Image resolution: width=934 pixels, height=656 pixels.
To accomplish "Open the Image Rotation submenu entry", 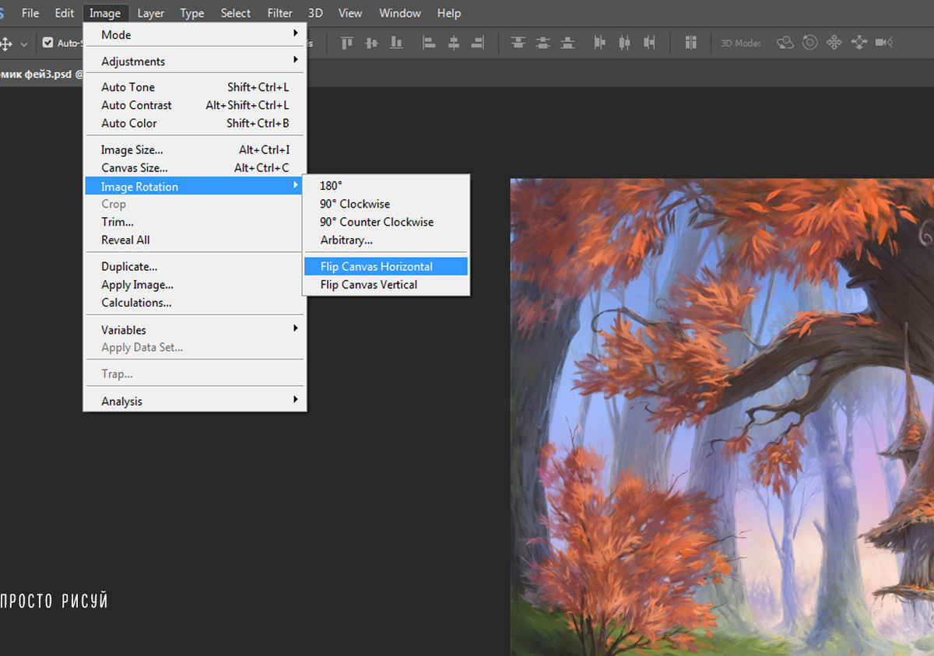I will pos(195,186).
